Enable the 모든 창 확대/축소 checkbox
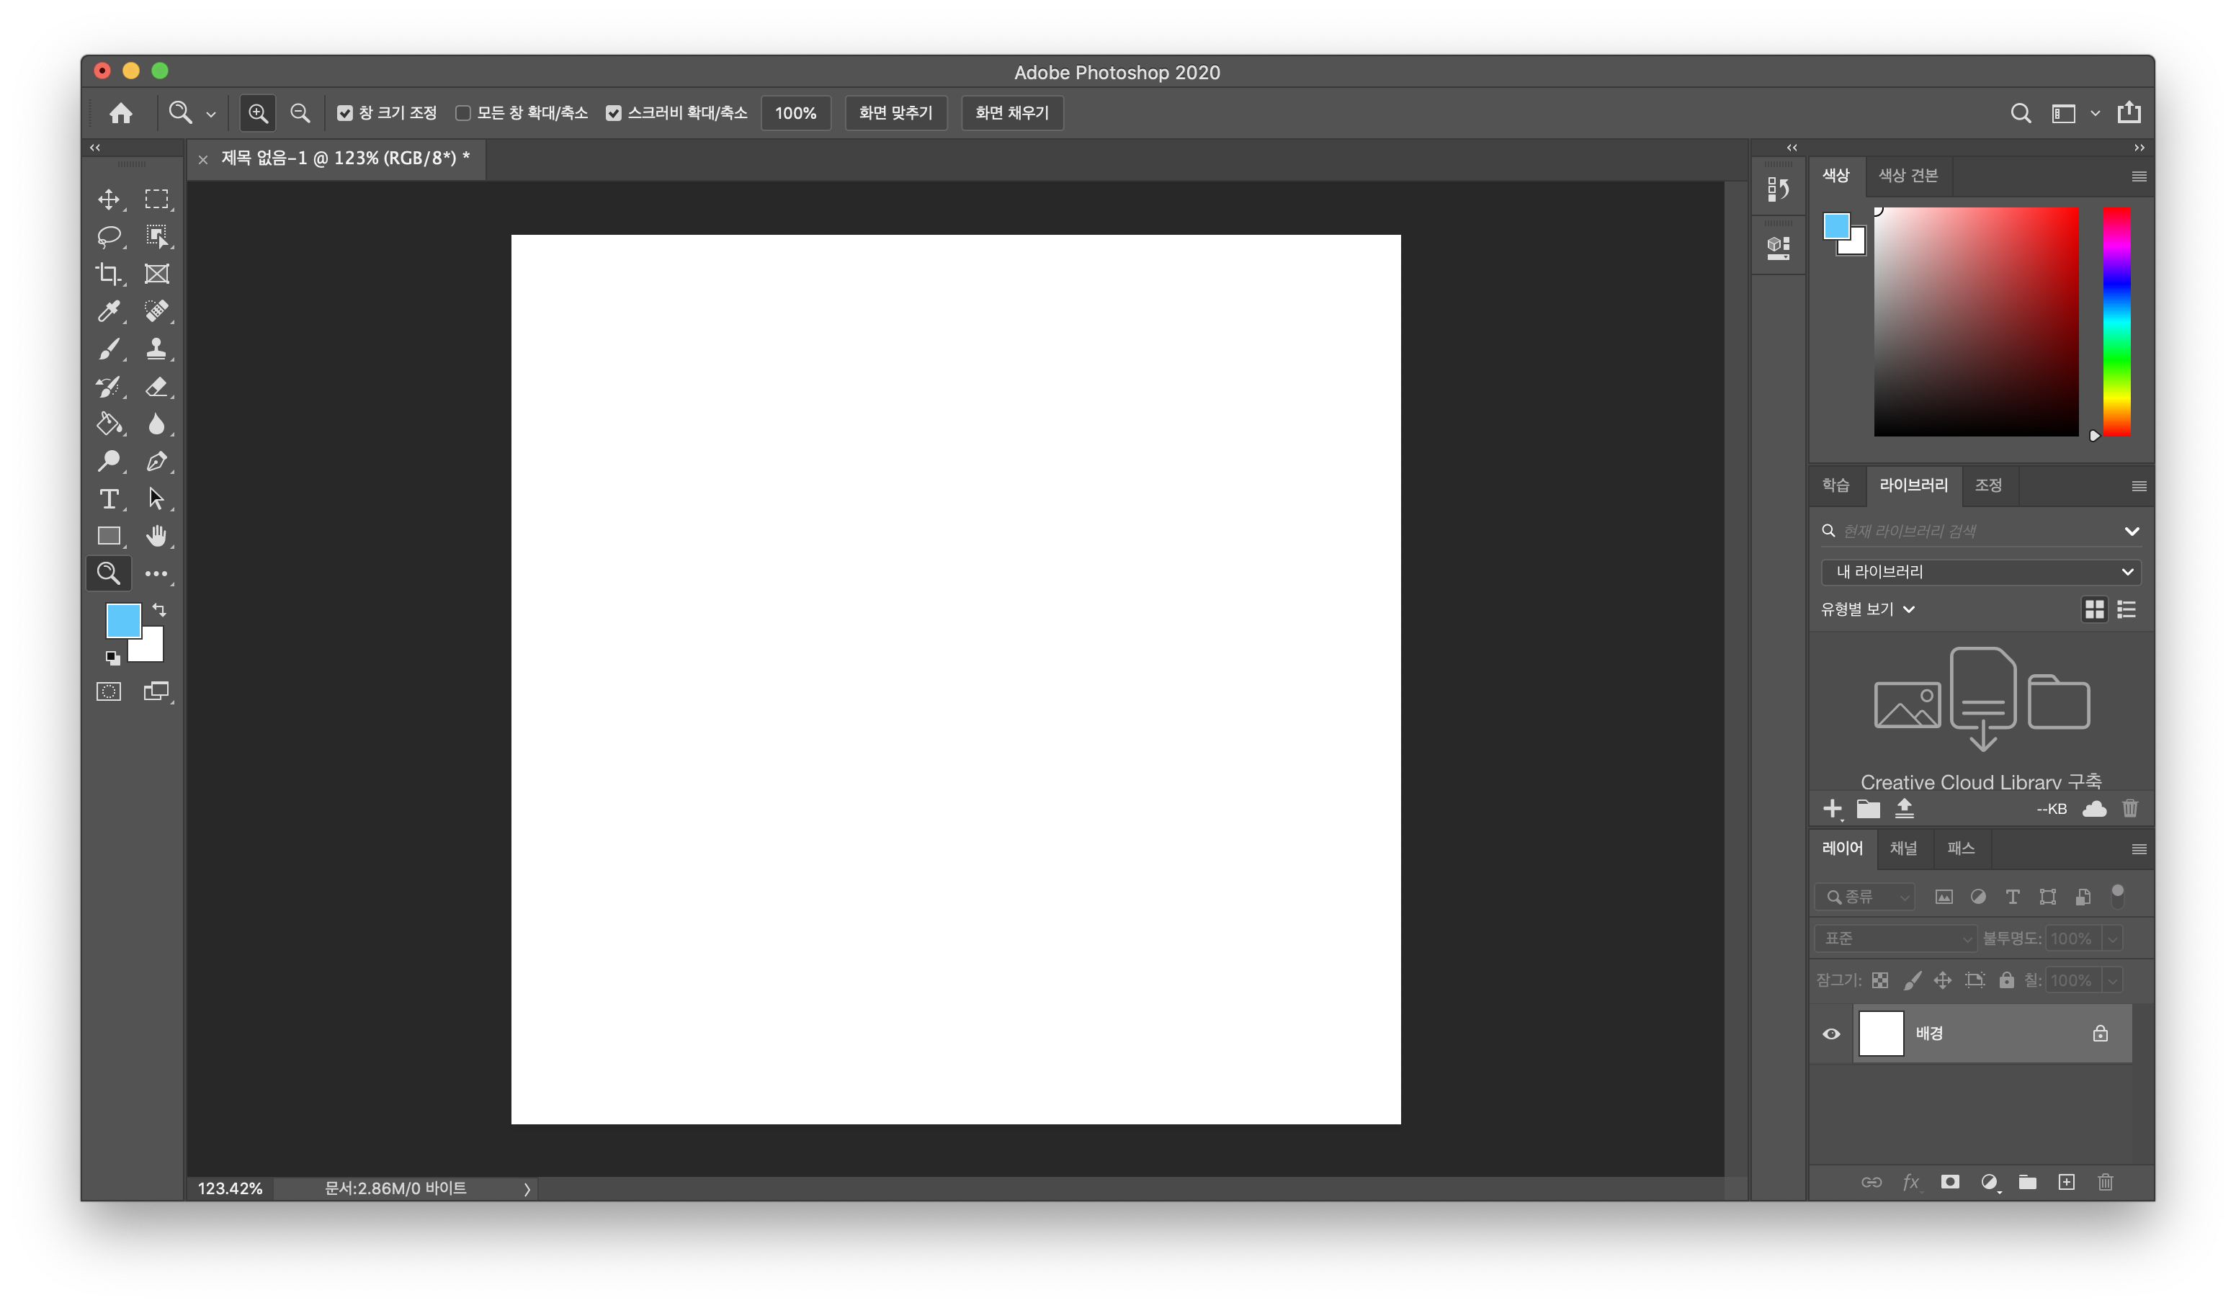The image size is (2236, 1308). (x=463, y=112)
